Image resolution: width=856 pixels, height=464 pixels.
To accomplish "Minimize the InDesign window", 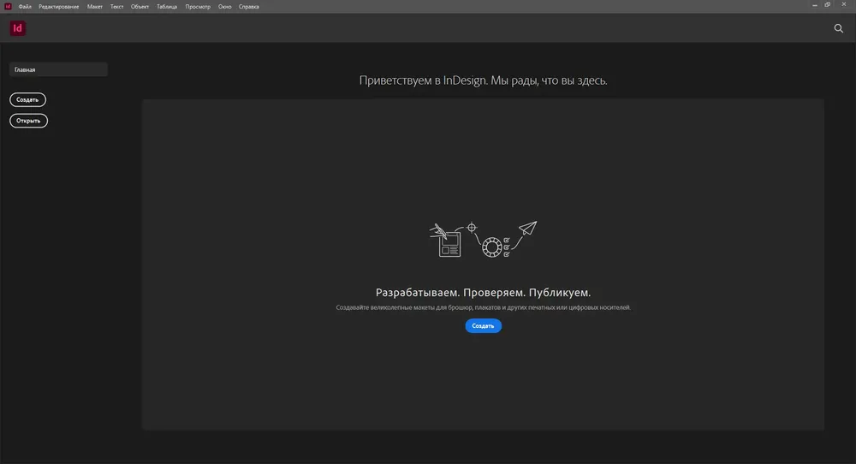I will (x=815, y=5).
